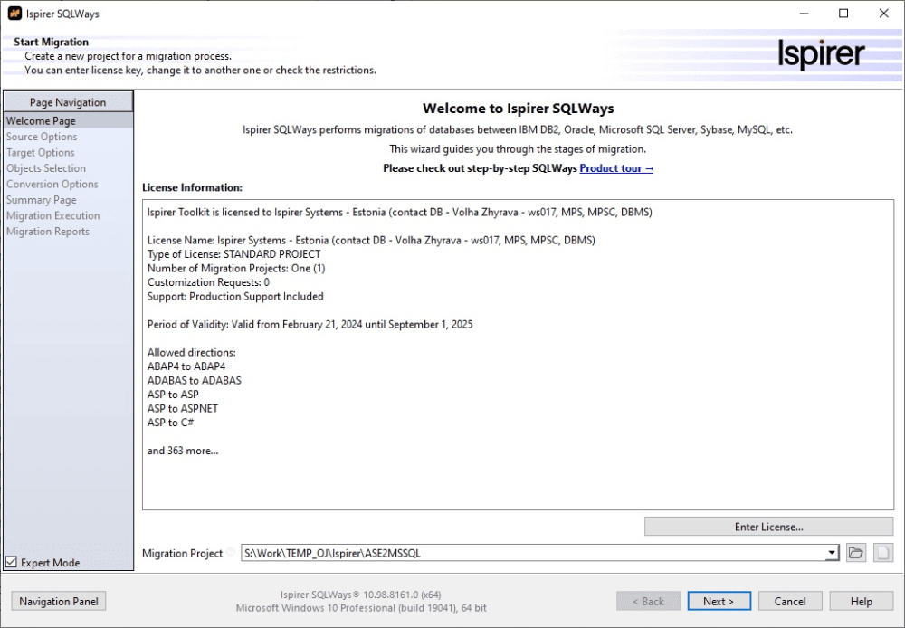Open Conversion Options page

tap(52, 184)
